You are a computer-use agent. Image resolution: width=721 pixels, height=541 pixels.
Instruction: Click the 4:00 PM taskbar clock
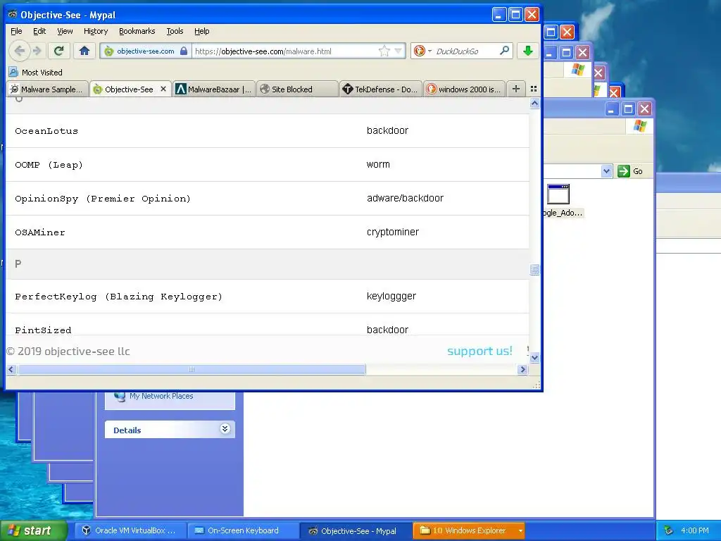click(695, 530)
